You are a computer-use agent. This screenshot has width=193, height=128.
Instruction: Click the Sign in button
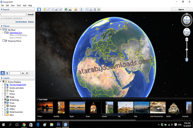[x=181, y=9]
